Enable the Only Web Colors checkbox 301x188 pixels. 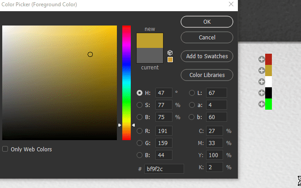coord(5,149)
